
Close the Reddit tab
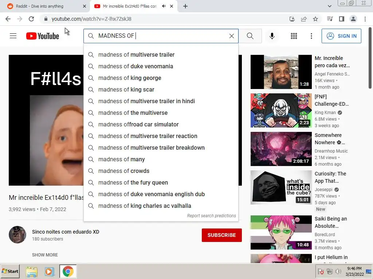(x=85, y=6)
